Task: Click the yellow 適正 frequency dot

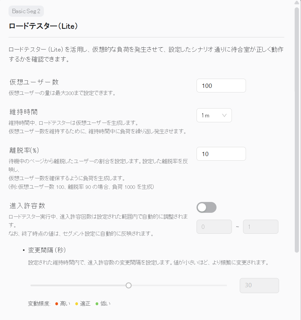Action: point(77,304)
